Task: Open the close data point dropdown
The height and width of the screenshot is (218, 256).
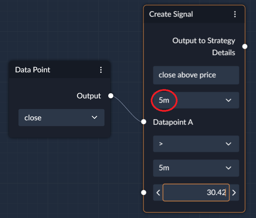Action: [61, 118]
